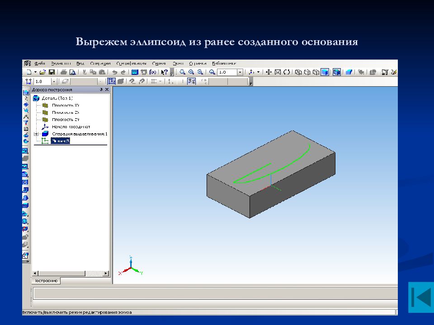Viewport: 434px width, 325px height.
Task: Enable thin hidden lines display mode
Action: (316, 72)
